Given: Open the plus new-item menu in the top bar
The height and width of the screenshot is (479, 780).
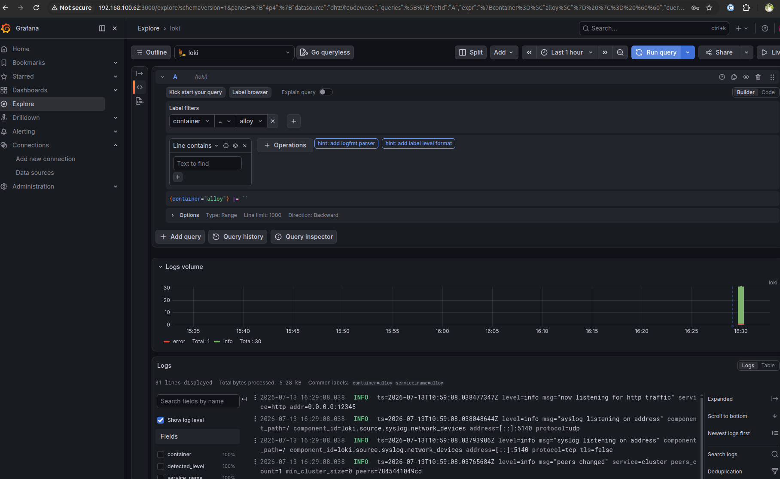Looking at the screenshot, I should tap(742, 28).
